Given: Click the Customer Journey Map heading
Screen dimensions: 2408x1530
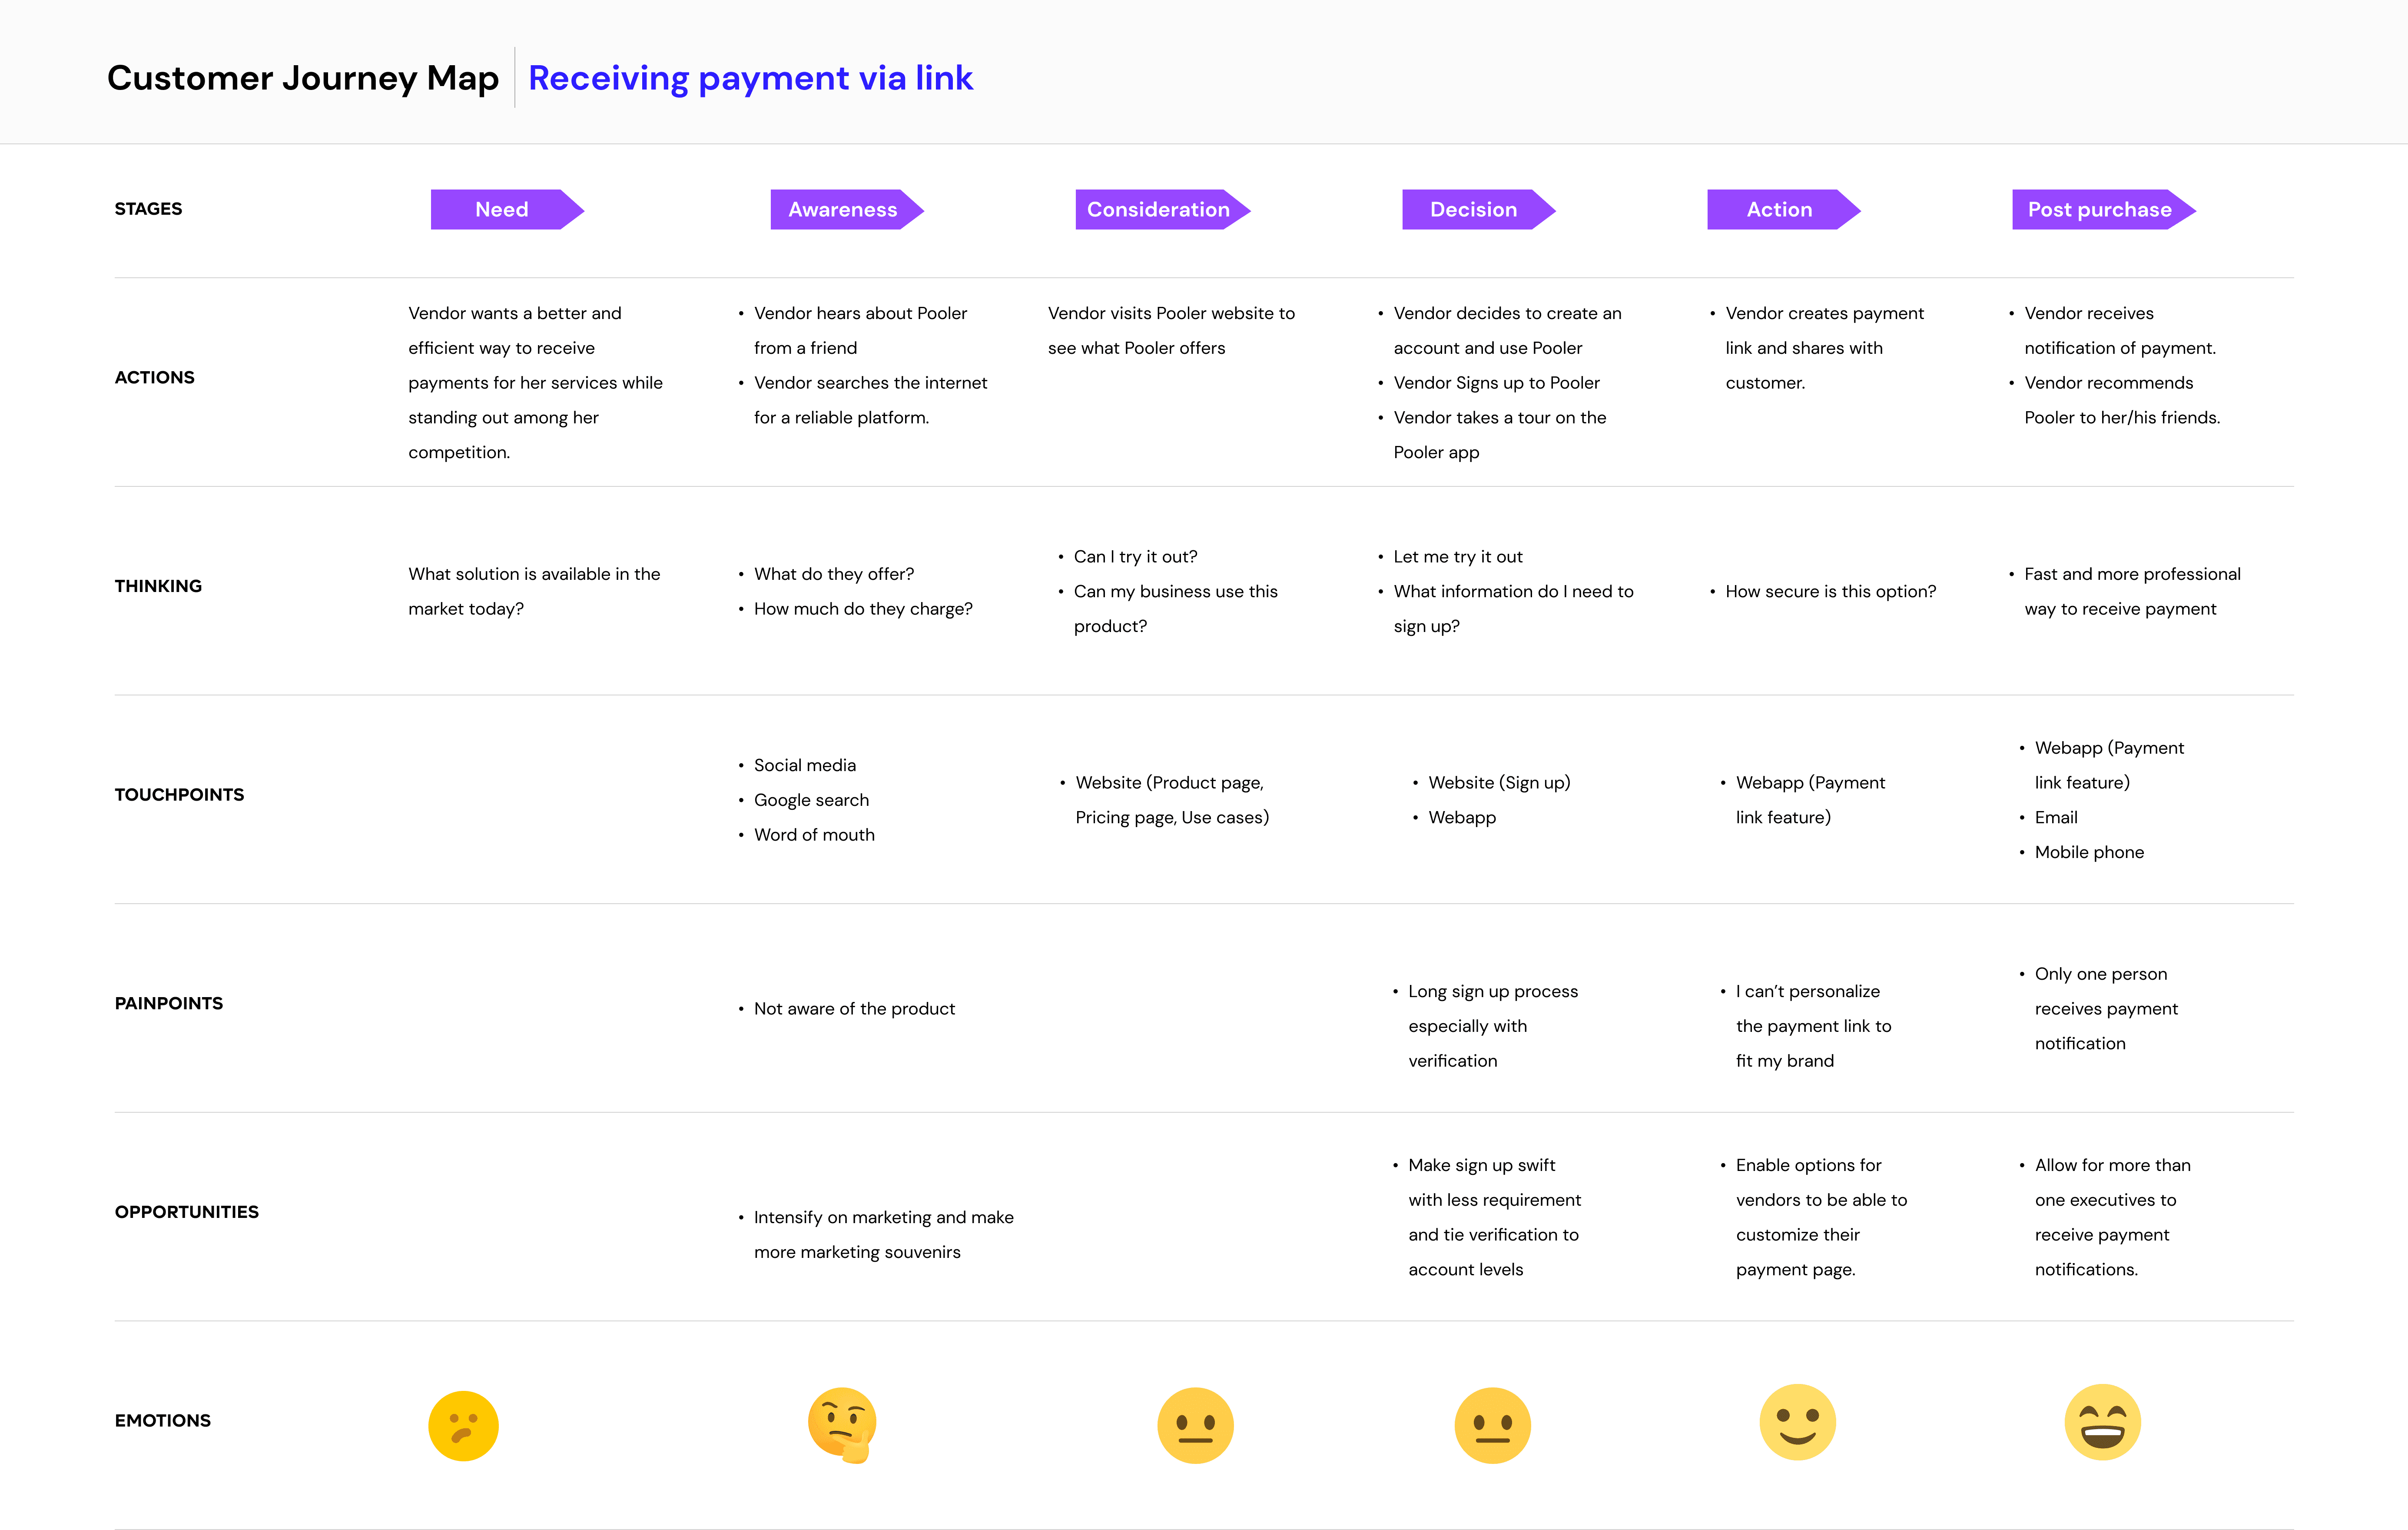Looking at the screenshot, I should click(303, 78).
